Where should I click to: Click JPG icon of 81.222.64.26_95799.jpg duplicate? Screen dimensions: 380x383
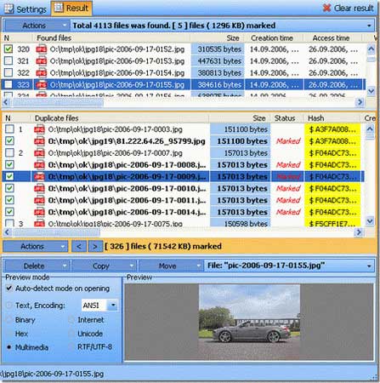(39, 141)
